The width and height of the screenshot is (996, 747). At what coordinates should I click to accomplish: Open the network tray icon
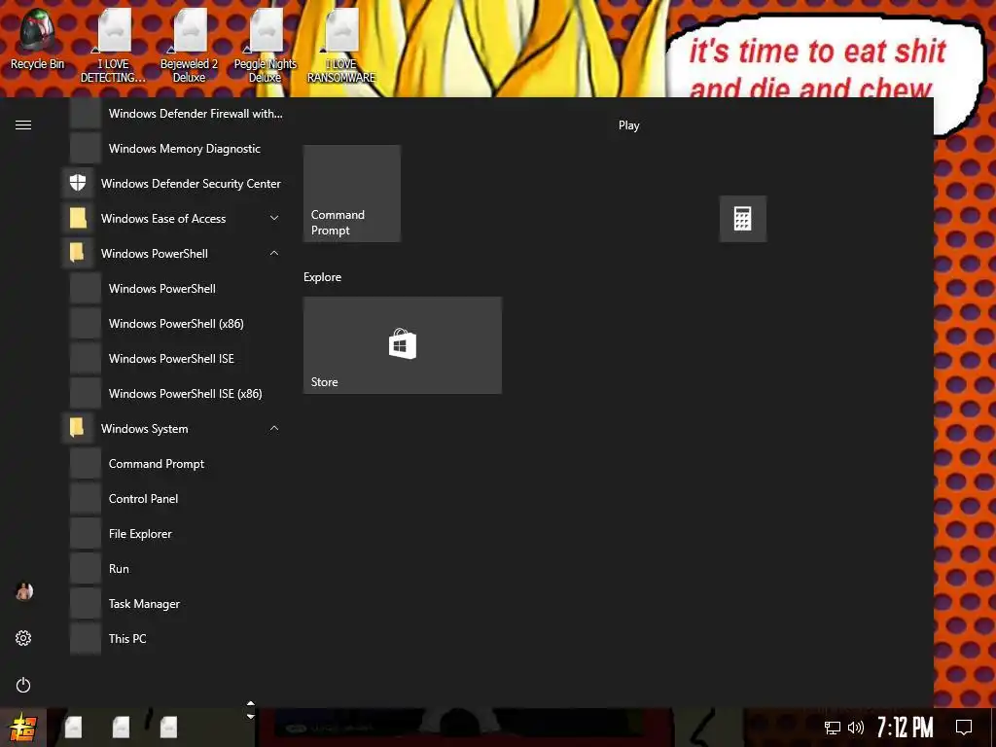coord(833,728)
